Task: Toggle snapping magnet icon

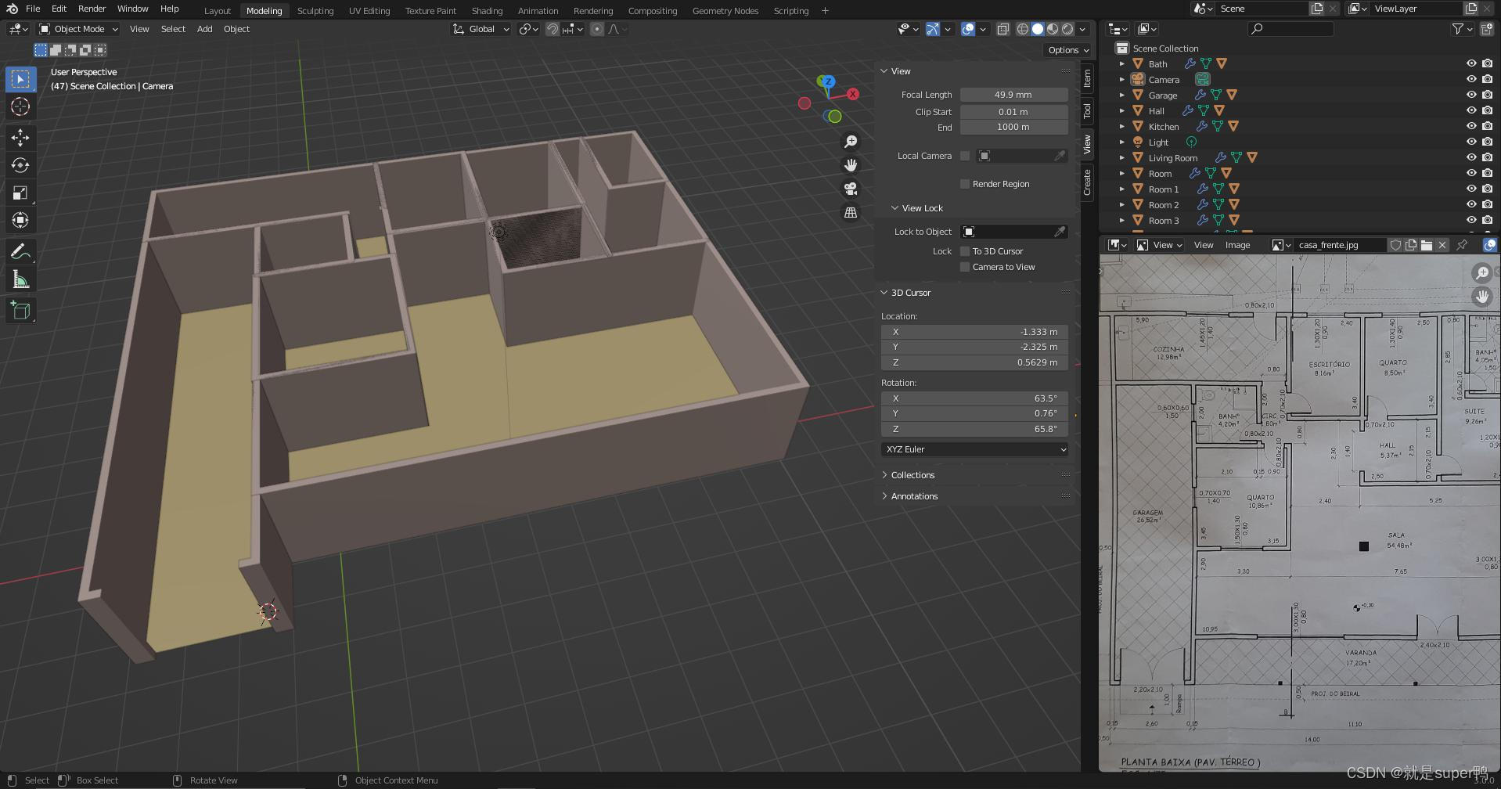Action: tap(553, 29)
